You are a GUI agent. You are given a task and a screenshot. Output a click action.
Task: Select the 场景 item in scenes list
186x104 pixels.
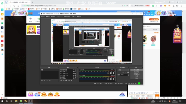tap(49, 70)
